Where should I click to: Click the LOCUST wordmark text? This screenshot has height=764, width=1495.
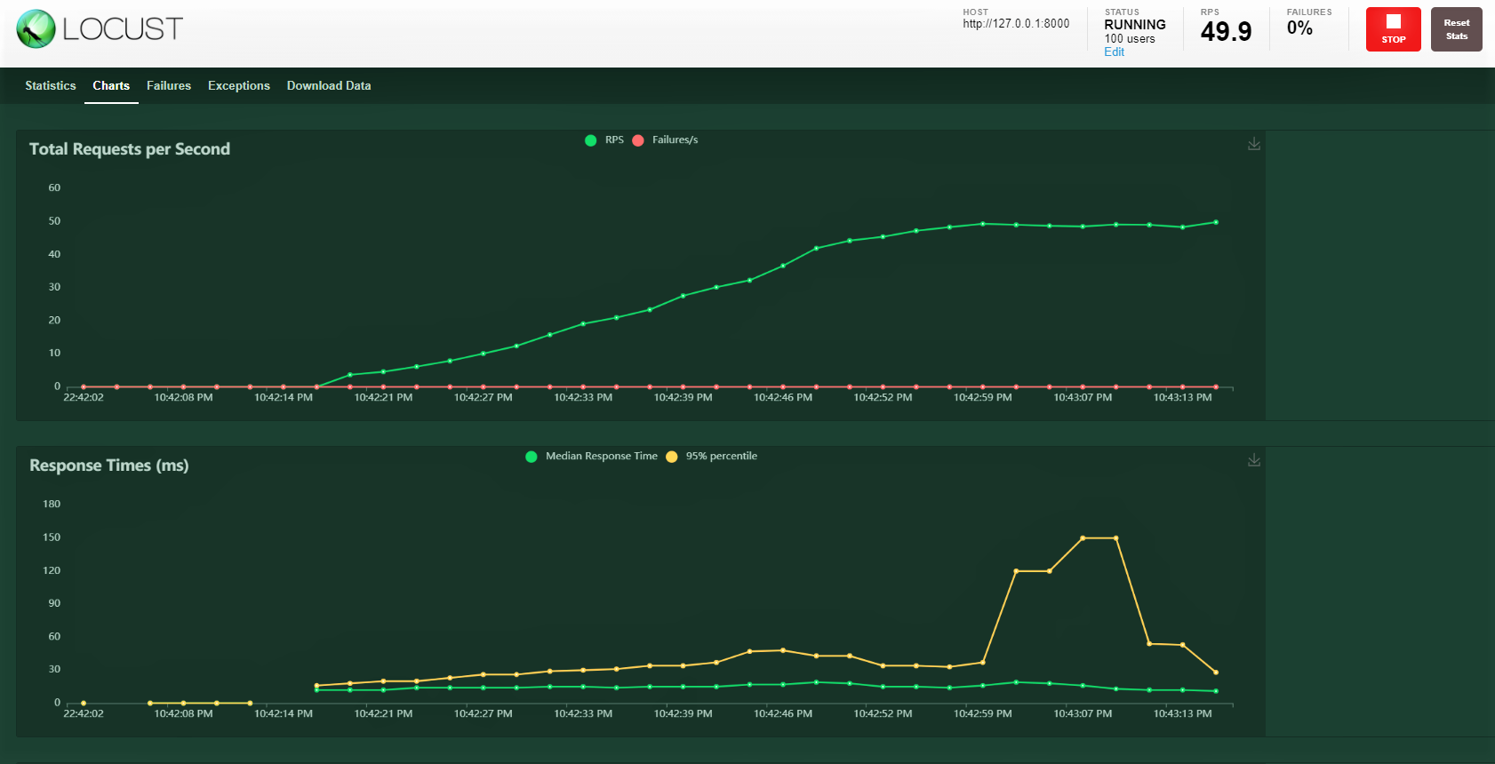(x=123, y=29)
